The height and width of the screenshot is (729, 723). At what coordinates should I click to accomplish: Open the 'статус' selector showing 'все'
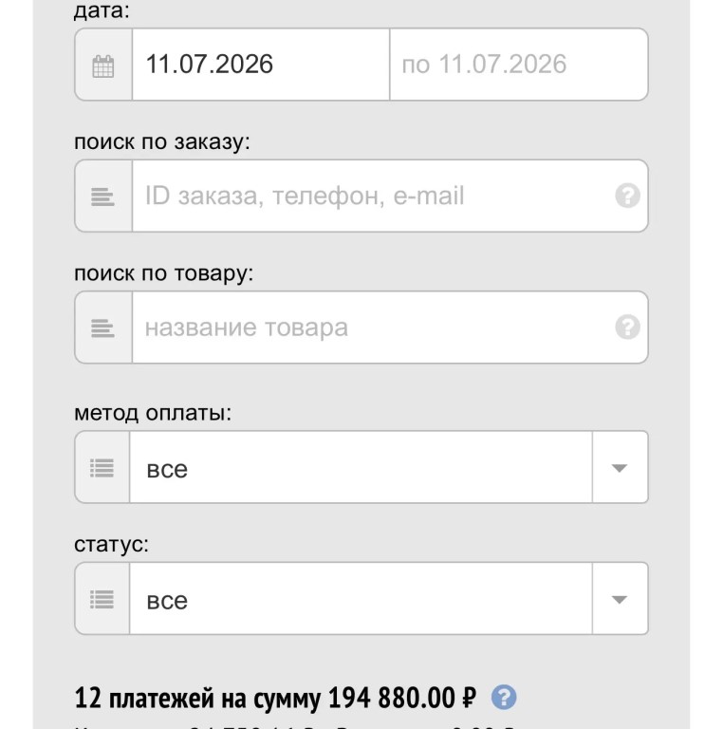pyautogui.click(x=361, y=599)
